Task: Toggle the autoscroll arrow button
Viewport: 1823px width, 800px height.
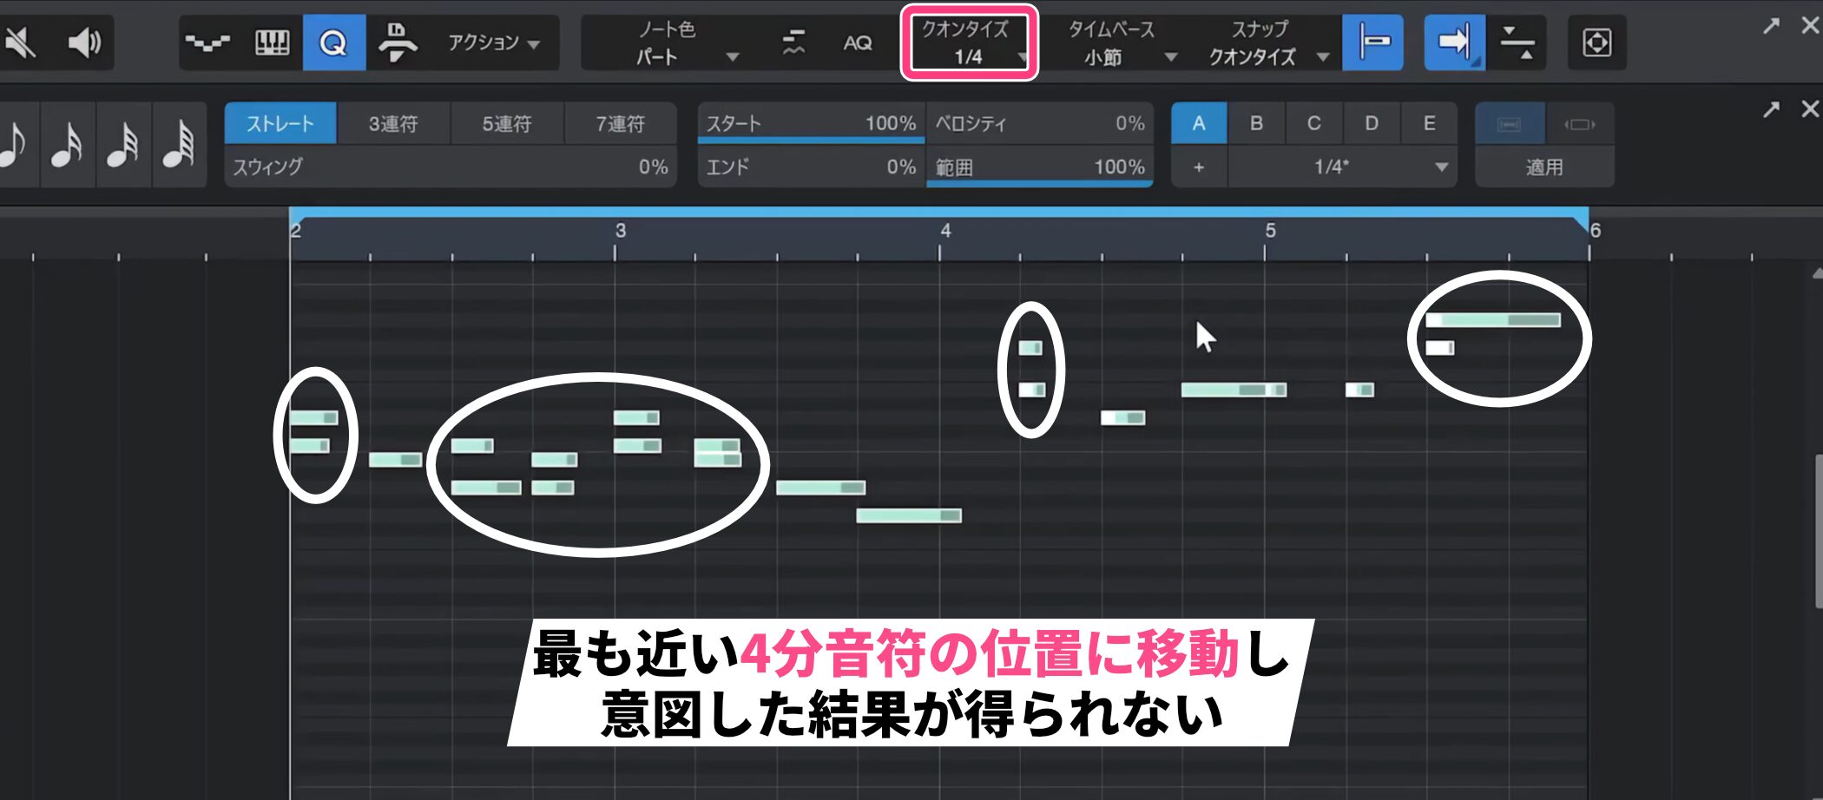Action: pos(1454,42)
